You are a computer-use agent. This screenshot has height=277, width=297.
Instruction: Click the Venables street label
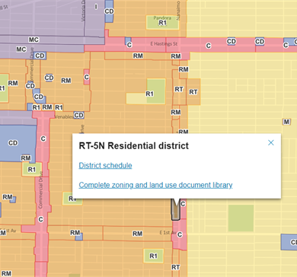pos(64,117)
